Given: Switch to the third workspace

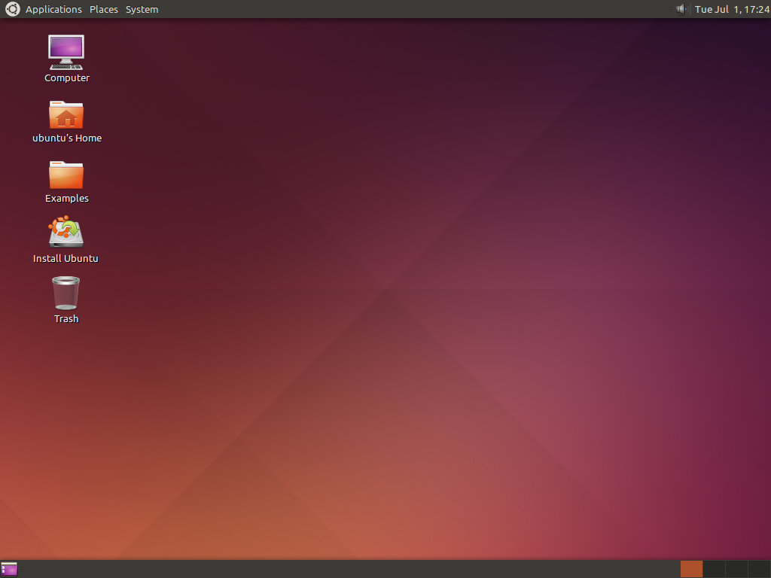Looking at the screenshot, I should 736,569.
